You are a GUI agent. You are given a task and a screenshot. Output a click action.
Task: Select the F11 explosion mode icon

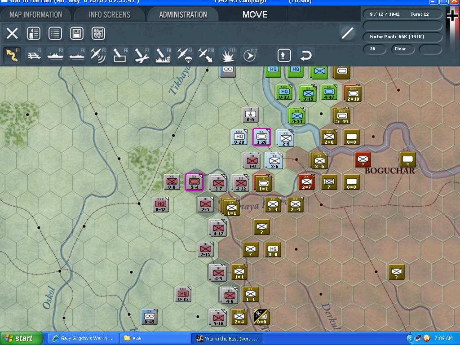(x=228, y=55)
